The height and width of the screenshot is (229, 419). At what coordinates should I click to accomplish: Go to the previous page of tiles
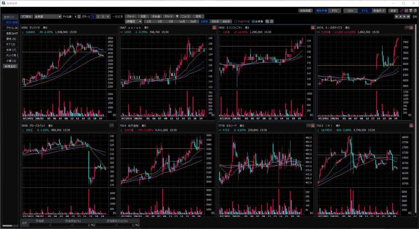point(401,17)
